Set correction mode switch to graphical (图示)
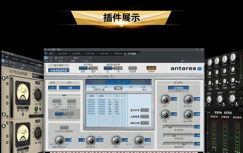 (93, 68)
